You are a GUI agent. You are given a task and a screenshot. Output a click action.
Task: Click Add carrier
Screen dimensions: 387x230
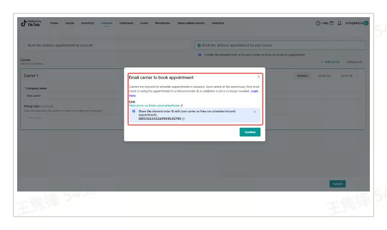[331, 62]
